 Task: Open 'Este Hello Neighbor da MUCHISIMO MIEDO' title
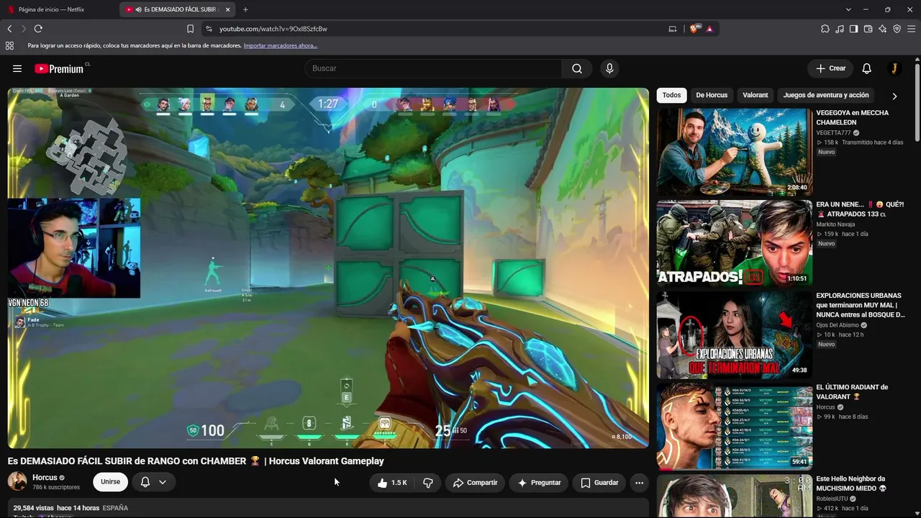pos(851,483)
